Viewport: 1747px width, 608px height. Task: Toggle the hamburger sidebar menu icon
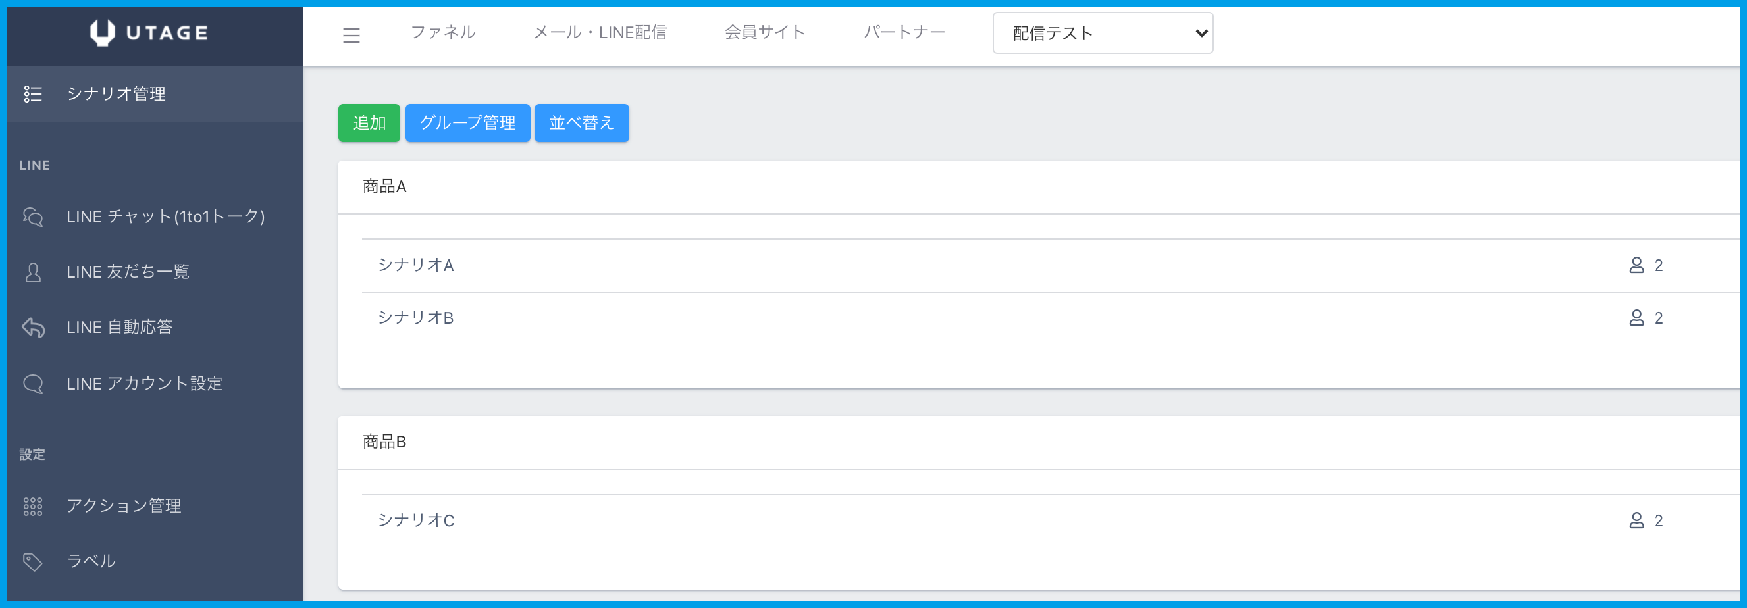[352, 35]
